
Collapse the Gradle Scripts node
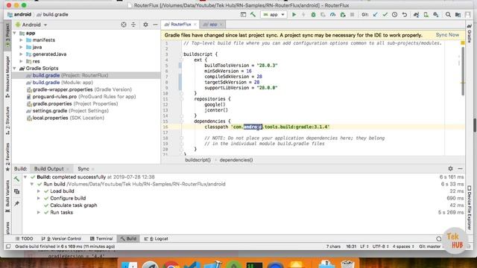15,68
